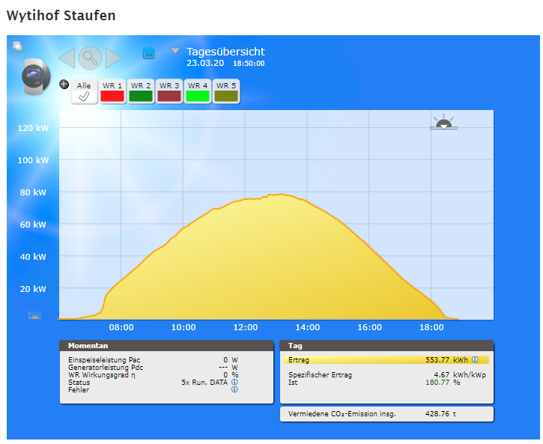
Task: Go to next day arrow
Action: pyautogui.click(x=114, y=58)
